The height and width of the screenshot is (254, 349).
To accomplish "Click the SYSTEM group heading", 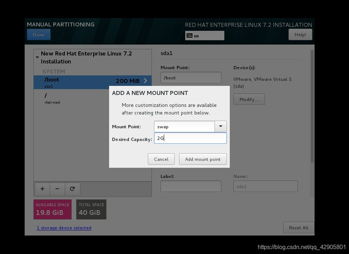I will pyautogui.click(x=54, y=71).
